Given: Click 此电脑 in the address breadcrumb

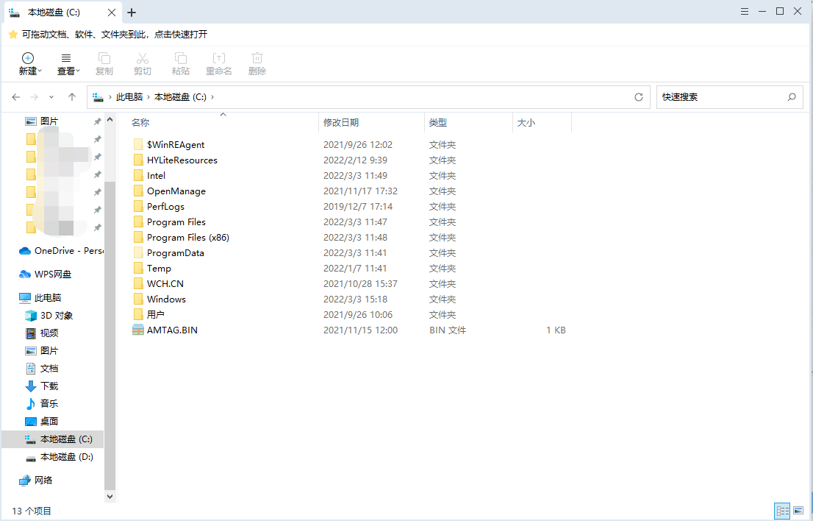Looking at the screenshot, I should [129, 97].
